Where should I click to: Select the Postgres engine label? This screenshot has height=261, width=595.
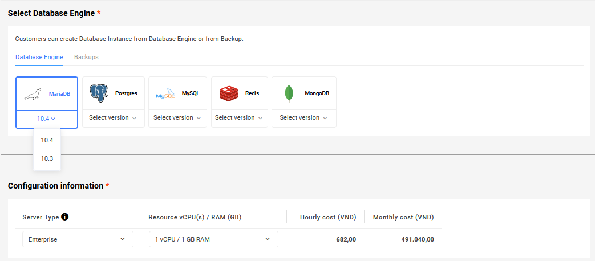click(x=127, y=93)
